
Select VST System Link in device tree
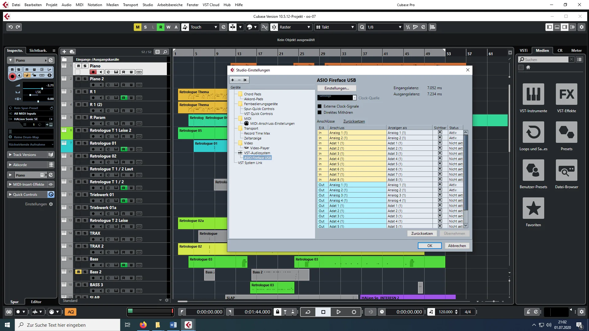(250, 163)
